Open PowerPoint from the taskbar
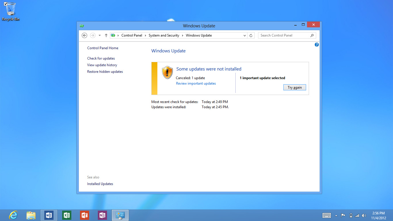Viewport: 393px width, 221px height. click(85, 215)
